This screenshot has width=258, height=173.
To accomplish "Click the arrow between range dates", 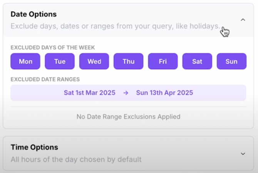I will tap(126, 93).
